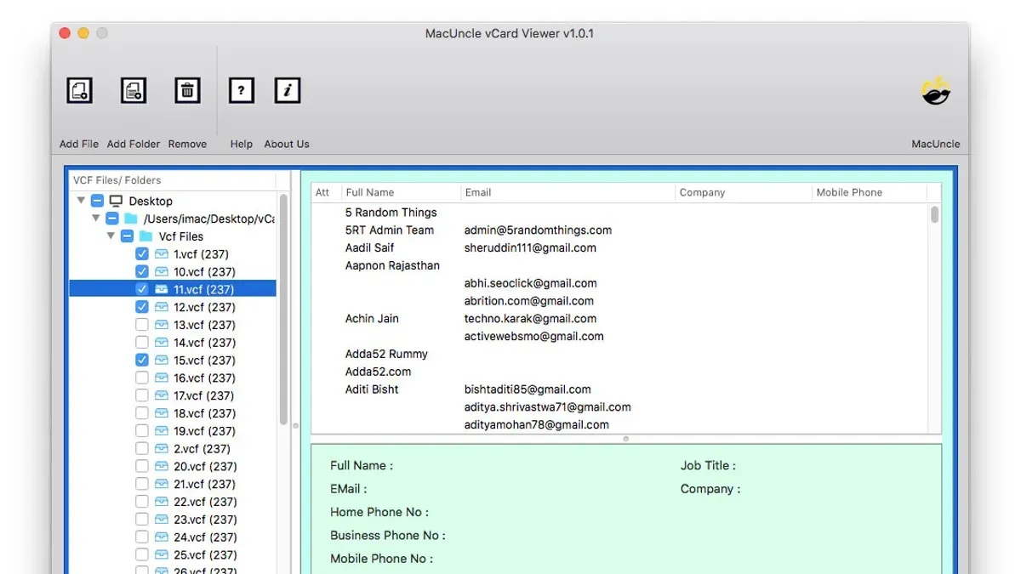Select the Aadil Saif contact row
The width and height of the screenshot is (1021, 574).
click(x=620, y=248)
